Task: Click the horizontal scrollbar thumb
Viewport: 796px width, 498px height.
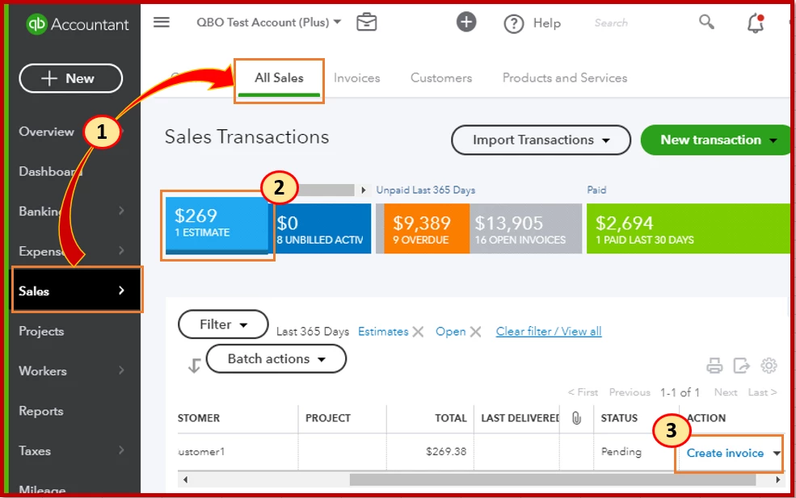Action: [x=552, y=479]
